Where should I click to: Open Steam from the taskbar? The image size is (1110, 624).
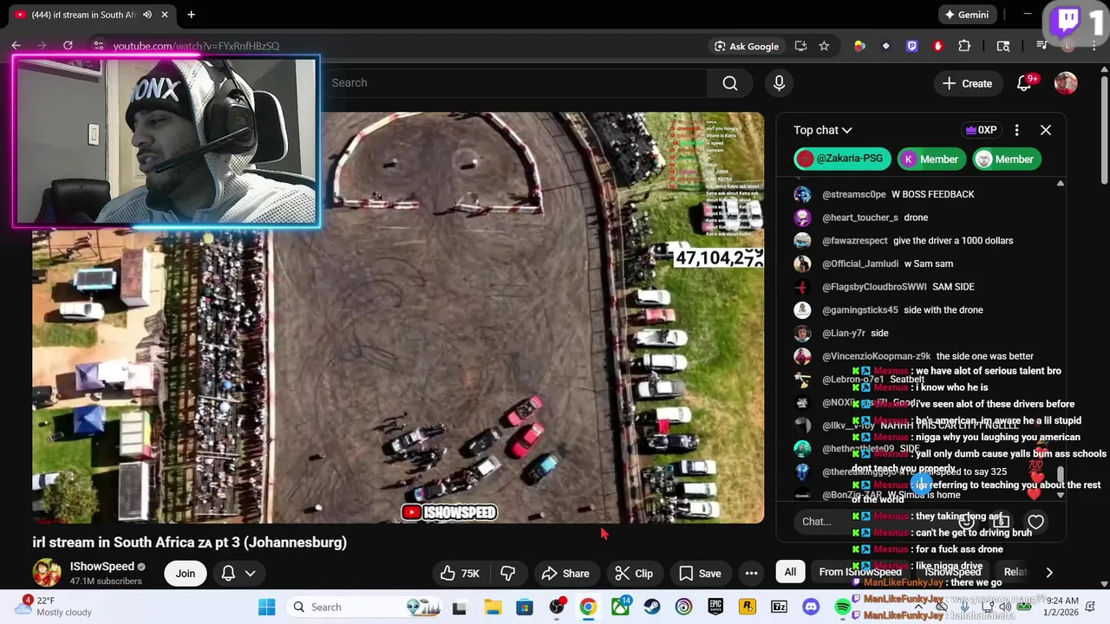651,607
